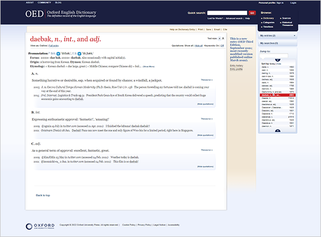Viewport: 321px width, 237px height.
Task: Sort the entry list by Date
Action: 279,64
